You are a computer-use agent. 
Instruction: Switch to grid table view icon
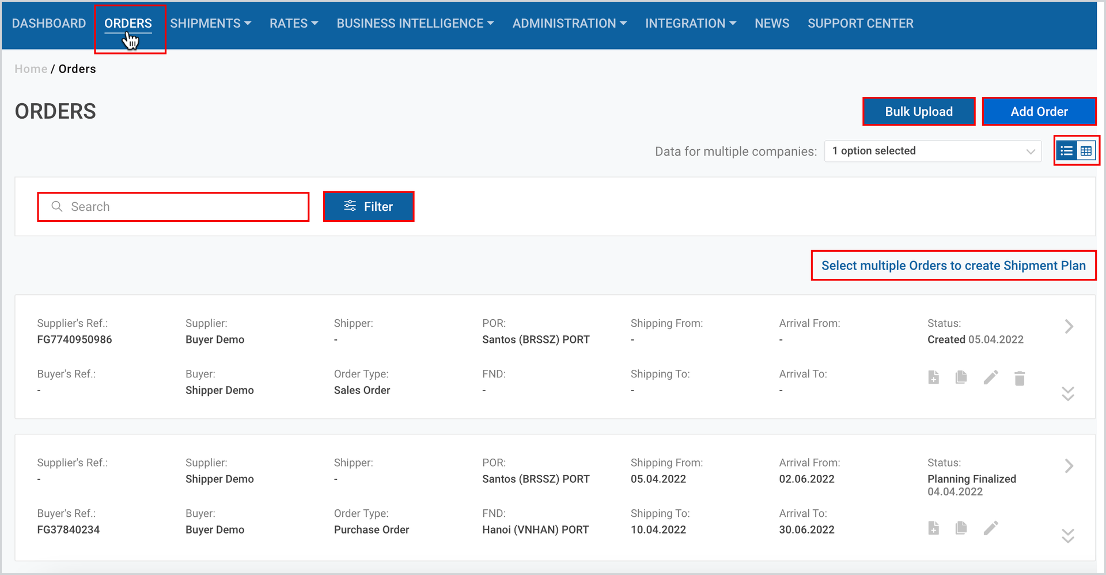pos(1086,151)
